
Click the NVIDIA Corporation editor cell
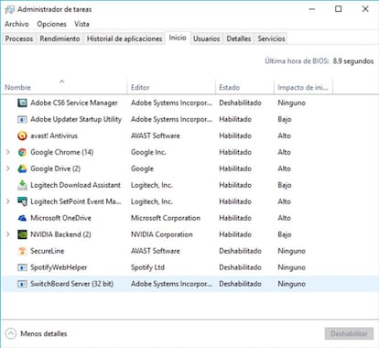click(162, 234)
